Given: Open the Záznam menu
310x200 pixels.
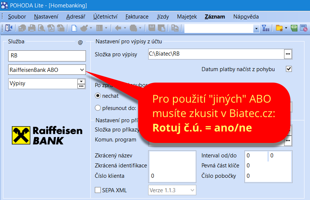Looking at the screenshot, I should pyautogui.click(x=215, y=17).
